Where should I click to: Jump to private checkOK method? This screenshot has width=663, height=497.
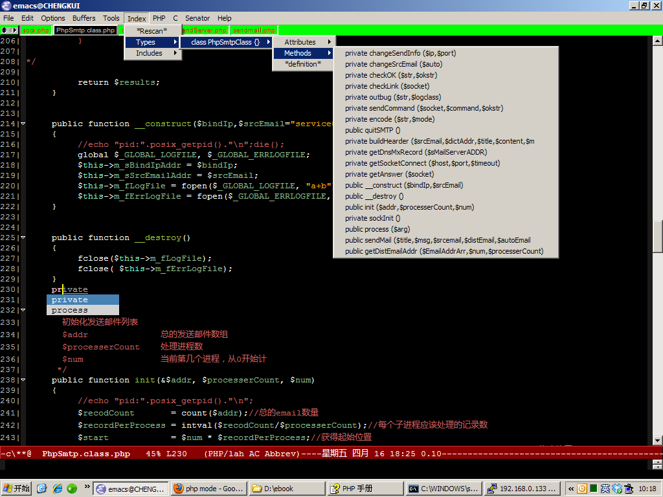pos(445,75)
